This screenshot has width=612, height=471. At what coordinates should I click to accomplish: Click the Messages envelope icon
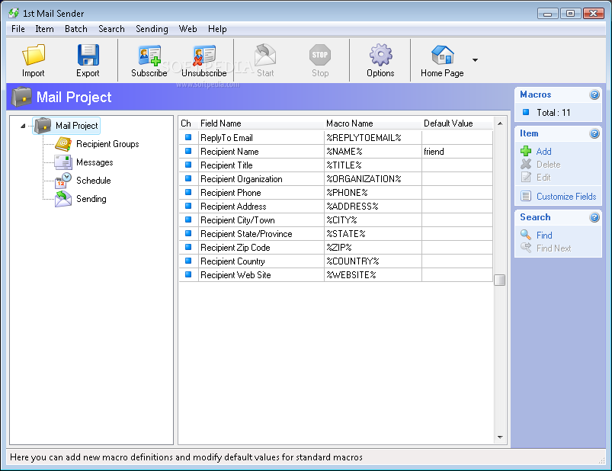62,162
